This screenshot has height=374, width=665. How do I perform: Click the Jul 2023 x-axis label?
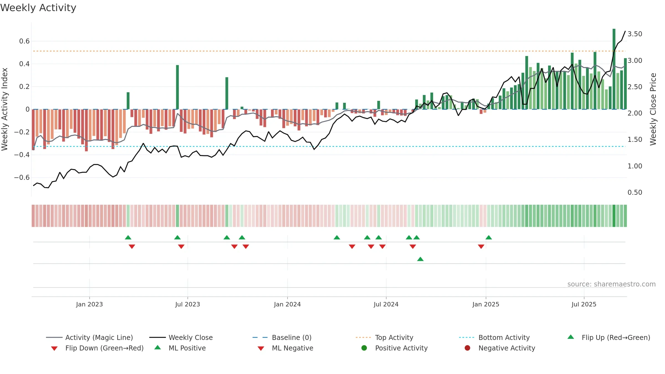tap(188, 304)
